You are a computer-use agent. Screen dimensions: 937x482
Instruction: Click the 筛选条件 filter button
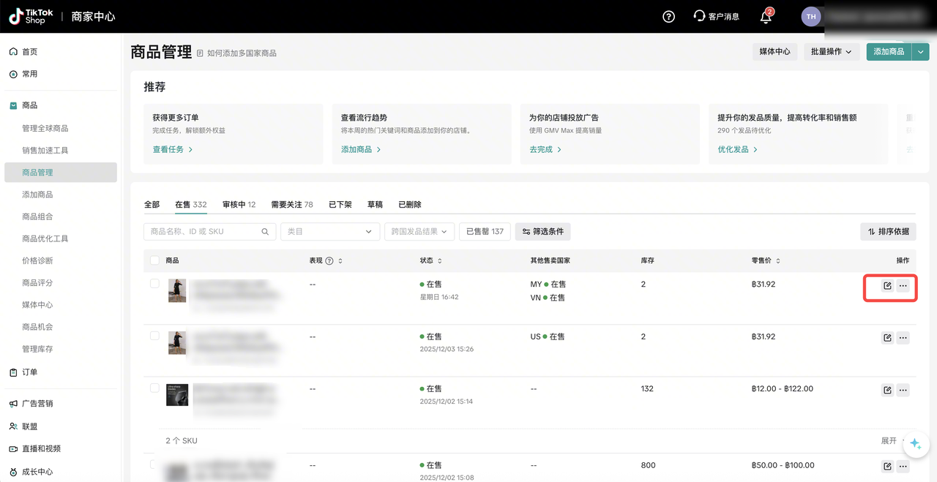pyautogui.click(x=542, y=232)
